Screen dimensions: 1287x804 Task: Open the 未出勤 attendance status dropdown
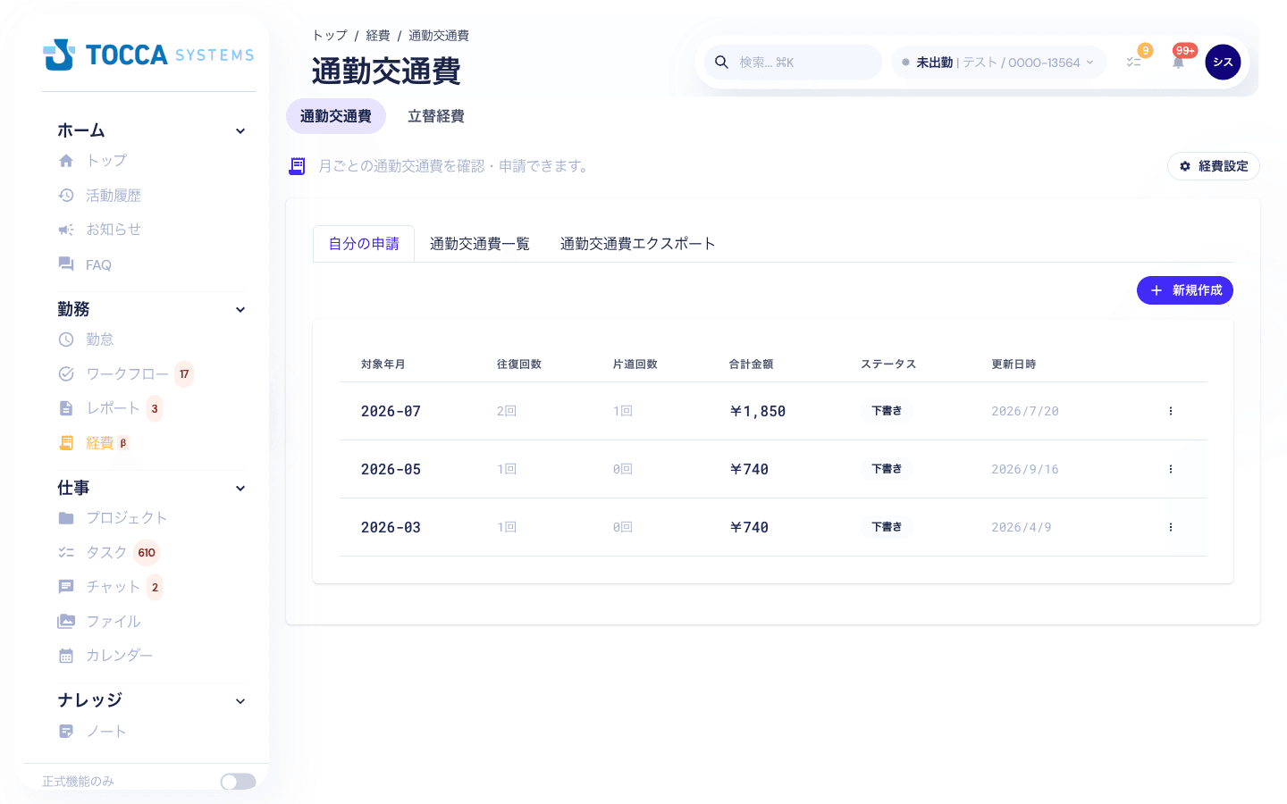(x=998, y=63)
